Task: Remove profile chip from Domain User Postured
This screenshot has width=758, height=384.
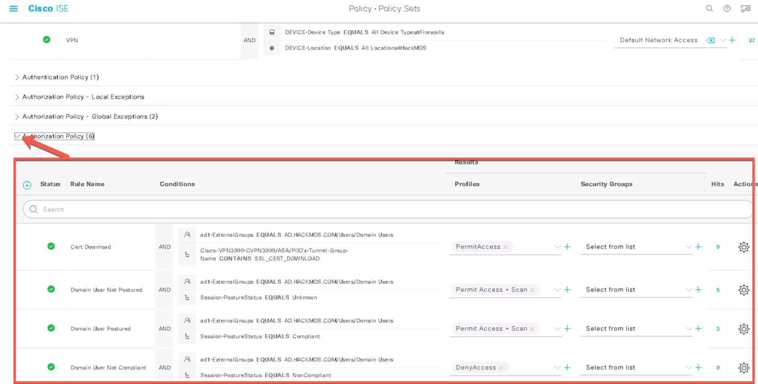Action: click(532, 329)
